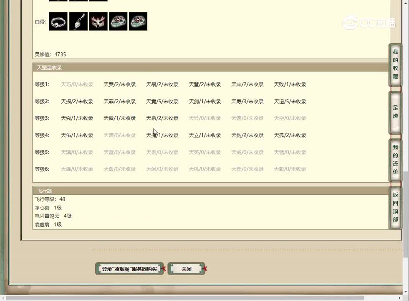The width and height of the screenshot is (409, 301).
Task: Select 天哭/2/未收录 entry
Action: tap(119, 84)
